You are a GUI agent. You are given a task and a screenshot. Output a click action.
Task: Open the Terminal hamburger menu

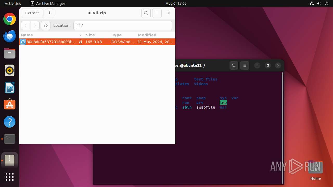(245, 65)
